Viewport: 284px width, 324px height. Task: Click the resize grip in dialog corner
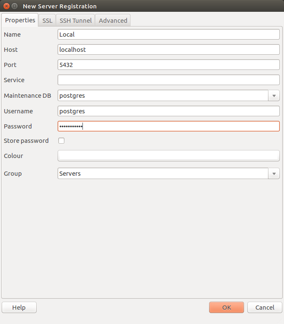point(281,321)
